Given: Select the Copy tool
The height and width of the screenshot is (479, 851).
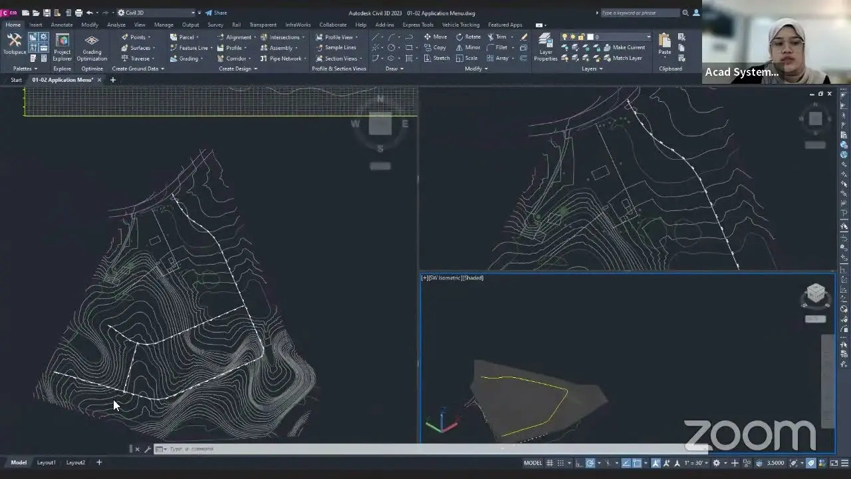Looking at the screenshot, I should (x=435, y=47).
